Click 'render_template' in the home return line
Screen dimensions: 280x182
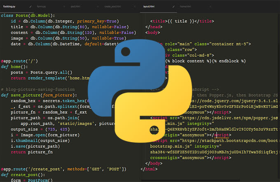point(46,78)
